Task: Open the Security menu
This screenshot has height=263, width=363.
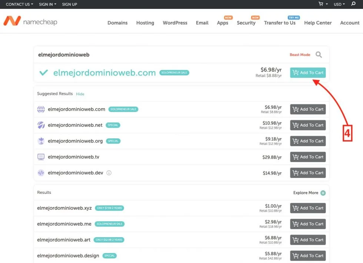Action: 246,23
